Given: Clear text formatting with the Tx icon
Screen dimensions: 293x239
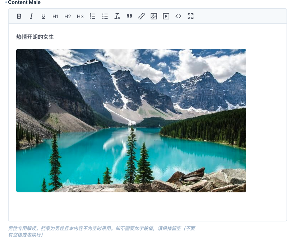Looking at the screenshot, I should [117, 16].
